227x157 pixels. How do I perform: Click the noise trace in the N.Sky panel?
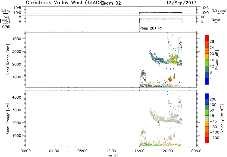161,12
